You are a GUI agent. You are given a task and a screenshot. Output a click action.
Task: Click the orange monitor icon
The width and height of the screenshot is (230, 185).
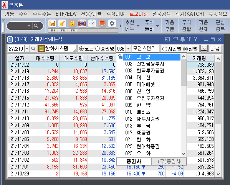[x=102, y=23]
